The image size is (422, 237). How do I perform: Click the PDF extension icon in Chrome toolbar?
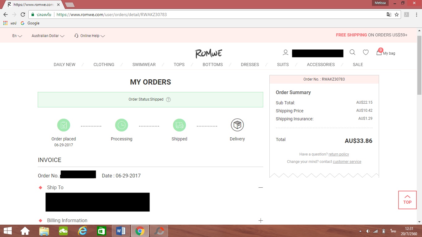[407, 15]
